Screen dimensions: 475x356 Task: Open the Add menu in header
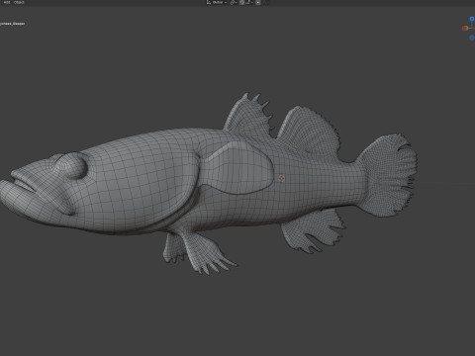(x=7, y=2)
